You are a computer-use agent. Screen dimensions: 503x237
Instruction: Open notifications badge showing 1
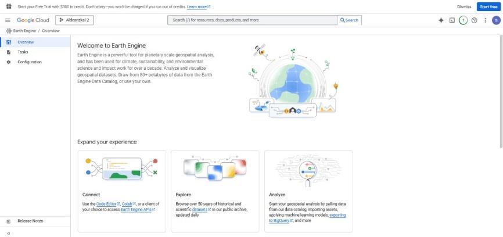pyautogui.click(x=463, y=20)
